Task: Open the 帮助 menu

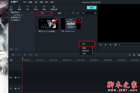Action: tap(52, 2)
